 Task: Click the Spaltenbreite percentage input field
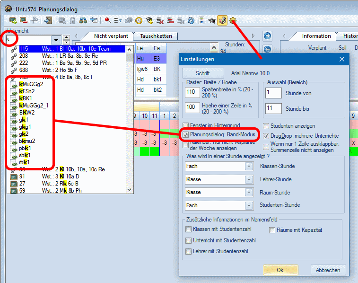(192, 92)
